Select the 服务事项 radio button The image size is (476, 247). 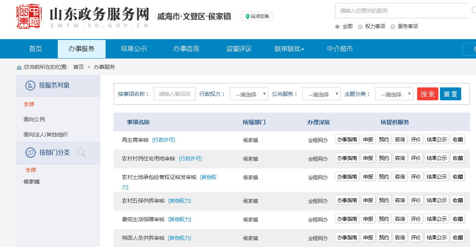pyautogui.click(x=393, y=27)
